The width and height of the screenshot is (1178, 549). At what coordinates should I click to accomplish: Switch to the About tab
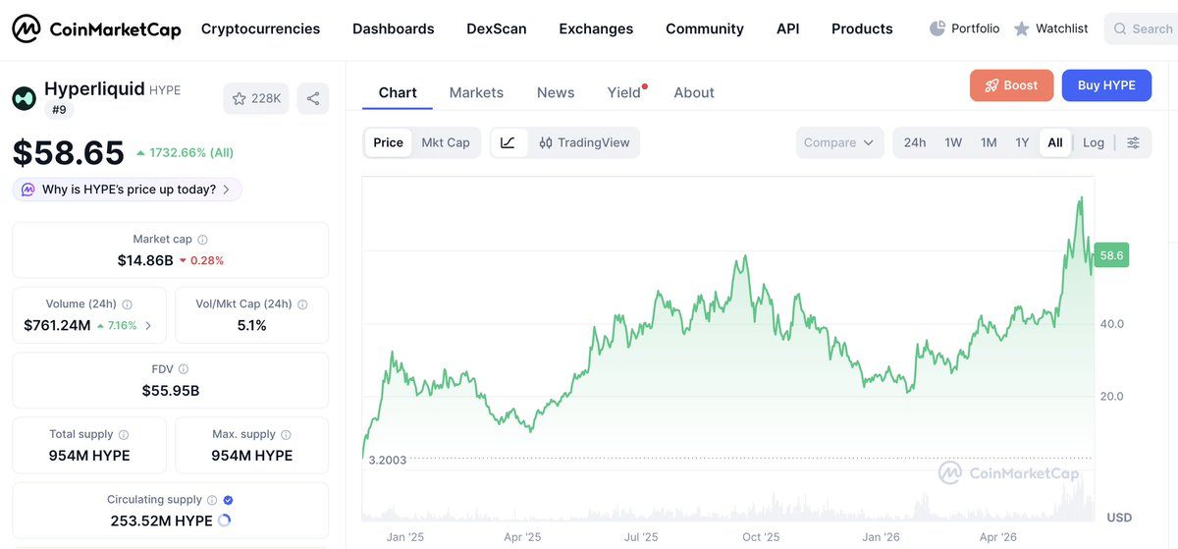(x=694, y=92)
